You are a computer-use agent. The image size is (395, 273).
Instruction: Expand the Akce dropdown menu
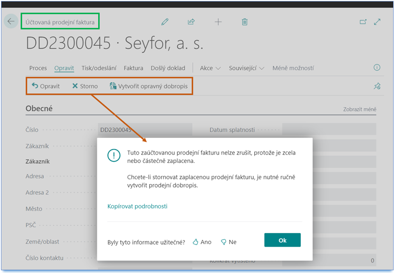[x=210, y=68]
